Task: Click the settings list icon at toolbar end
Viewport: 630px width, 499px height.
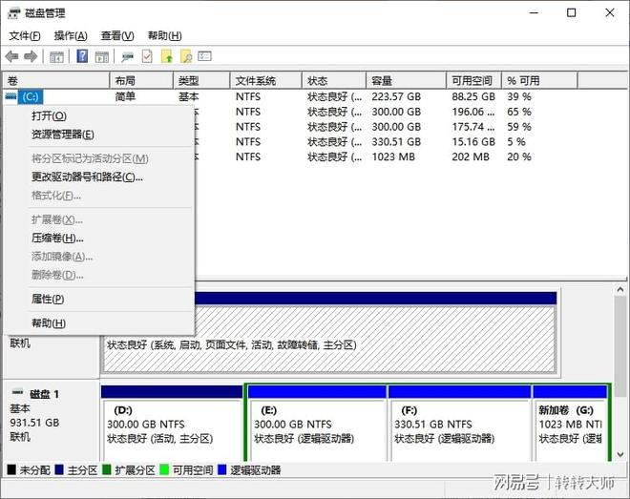Action: point(205,56)
